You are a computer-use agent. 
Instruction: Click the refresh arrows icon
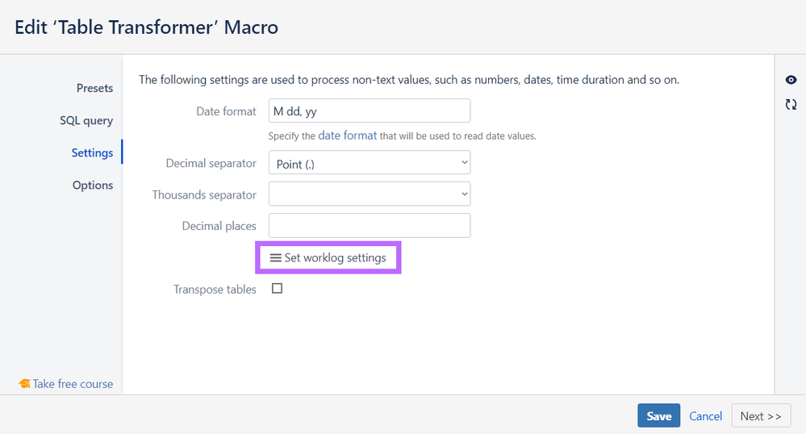click(791, 104)
